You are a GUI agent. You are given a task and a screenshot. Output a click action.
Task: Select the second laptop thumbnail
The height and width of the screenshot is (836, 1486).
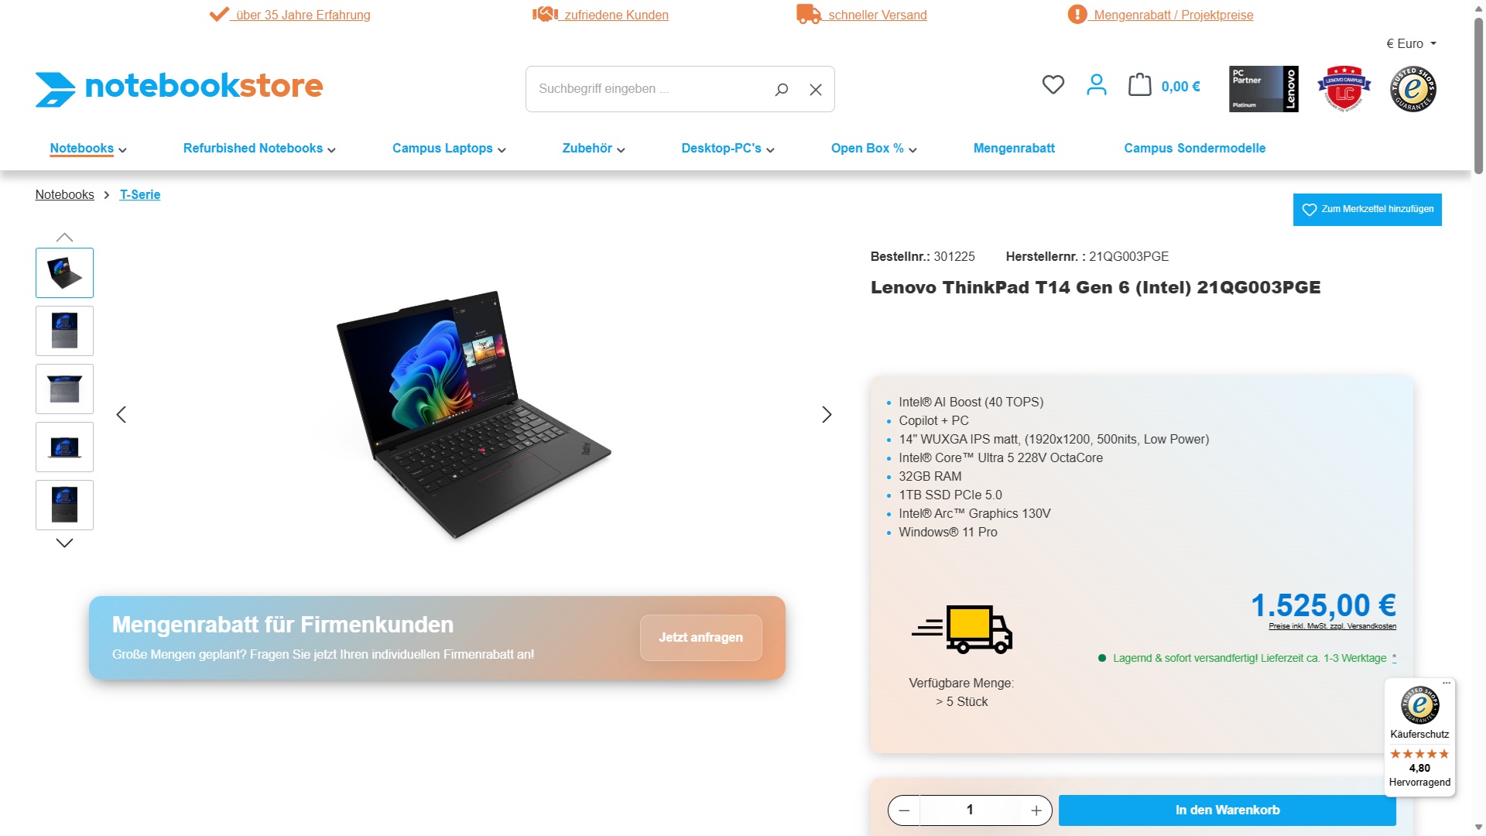click(64, 331)
